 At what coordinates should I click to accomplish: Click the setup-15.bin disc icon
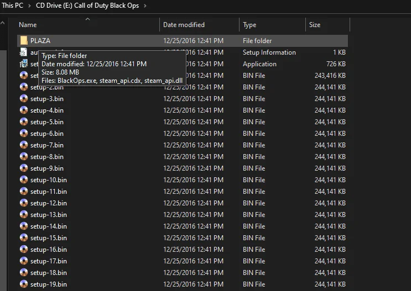[24, 237]
